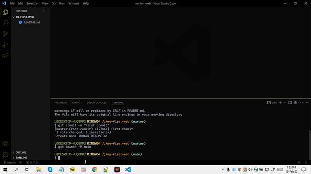Split the terminal panel
The height and width of the screenshot is (174, 311).
click(290, 102)
